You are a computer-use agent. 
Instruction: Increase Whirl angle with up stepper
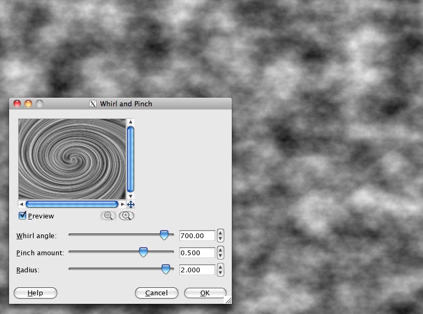(x=221, y=233)
